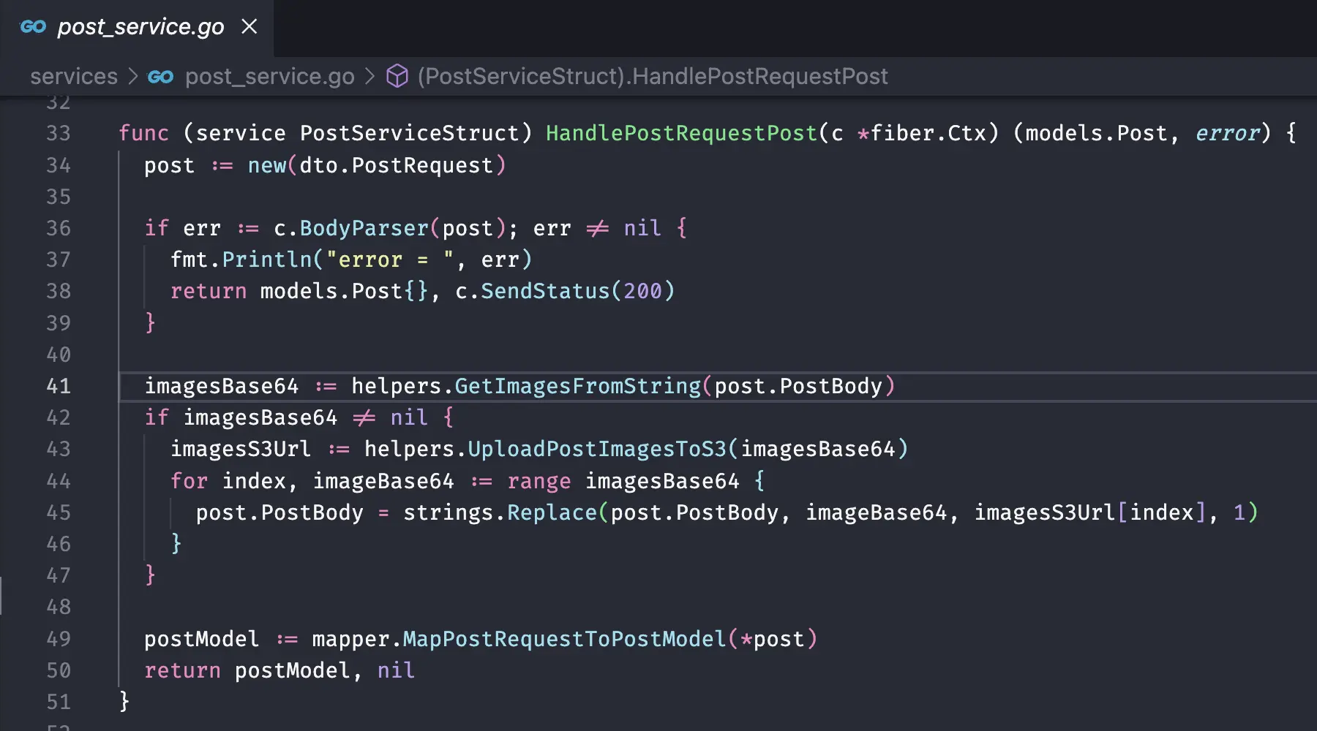Image resolution: width=1317 pixels, height=731 pixels.
Task: Click line number 44 for loop line
Action: [x=59, y=481]
